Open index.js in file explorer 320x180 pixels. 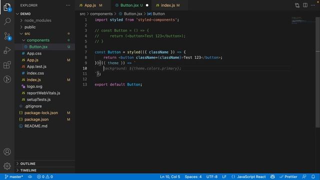click(x=45, y=80)
